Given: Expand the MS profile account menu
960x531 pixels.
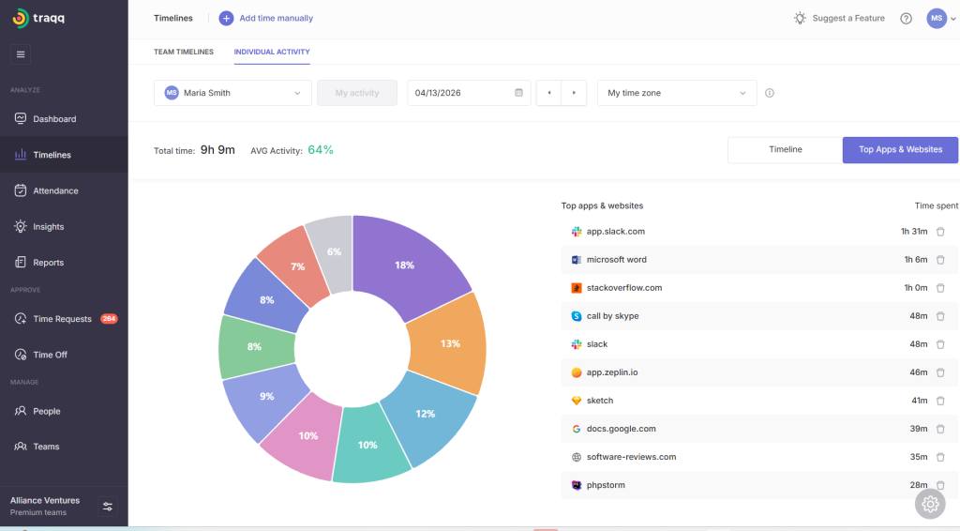Looking at the screenshot, I should (x=940, y=18).
